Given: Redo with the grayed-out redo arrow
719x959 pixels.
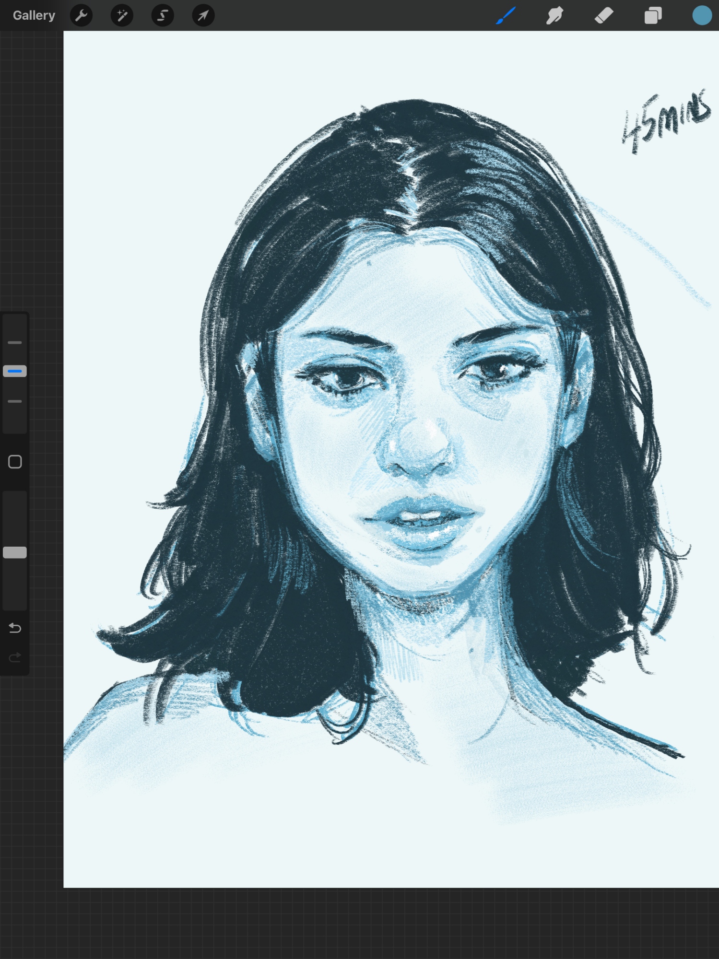Looking at the screenshot, I should tap(15, 657).
